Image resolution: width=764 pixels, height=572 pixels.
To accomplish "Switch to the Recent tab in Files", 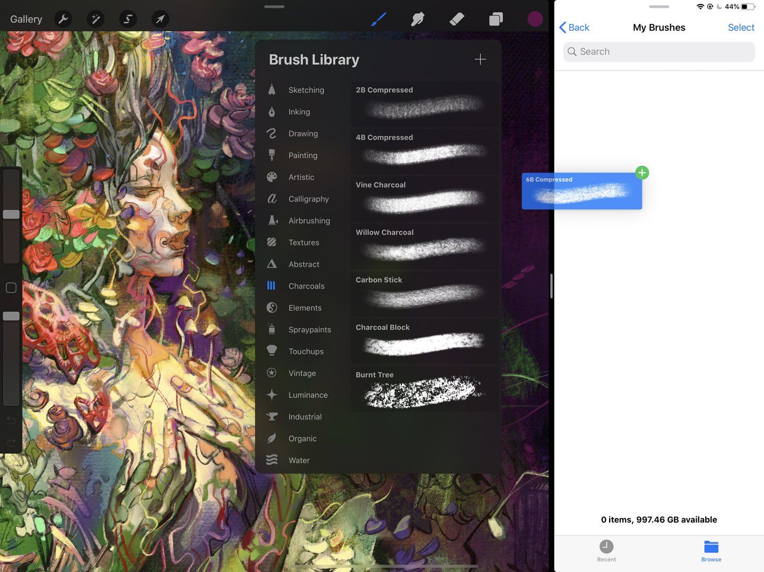I will [x=606, y=551].
